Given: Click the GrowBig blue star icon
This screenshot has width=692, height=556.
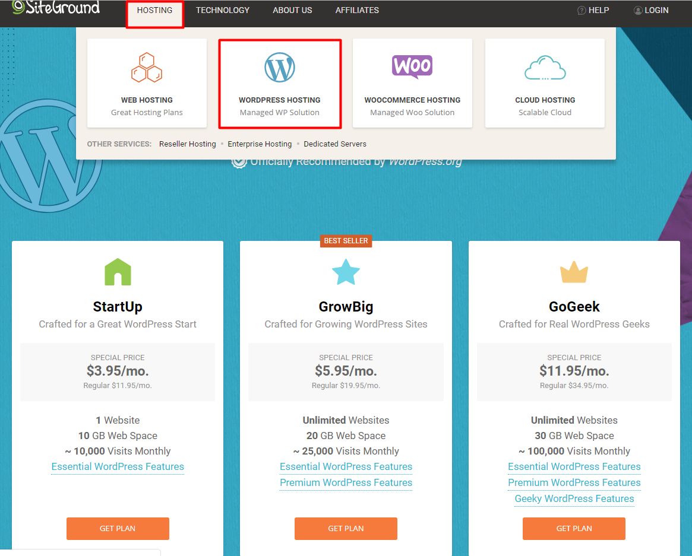Looking at the screenshot, I should click(x=346, y=272).
